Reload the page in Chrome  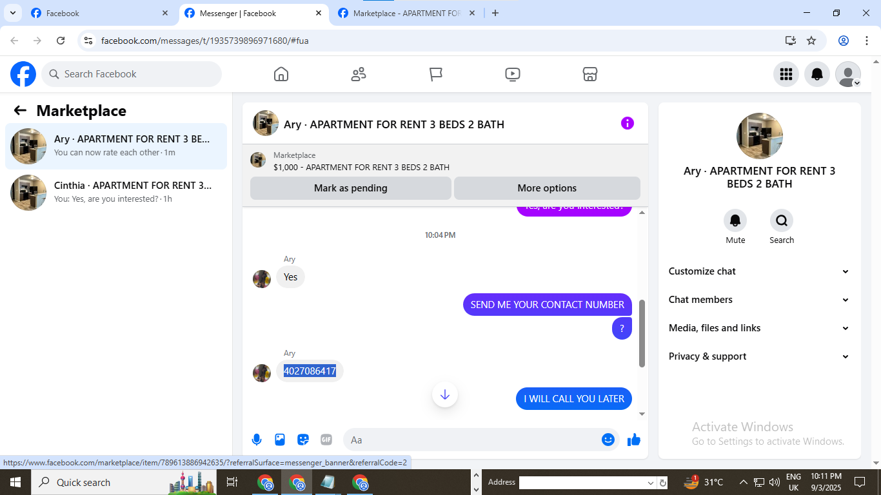click(x=61, y=41)
